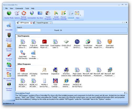Open the Options toolbar button
The width and height of the screenshot is (132, 109).
[17, 15]
